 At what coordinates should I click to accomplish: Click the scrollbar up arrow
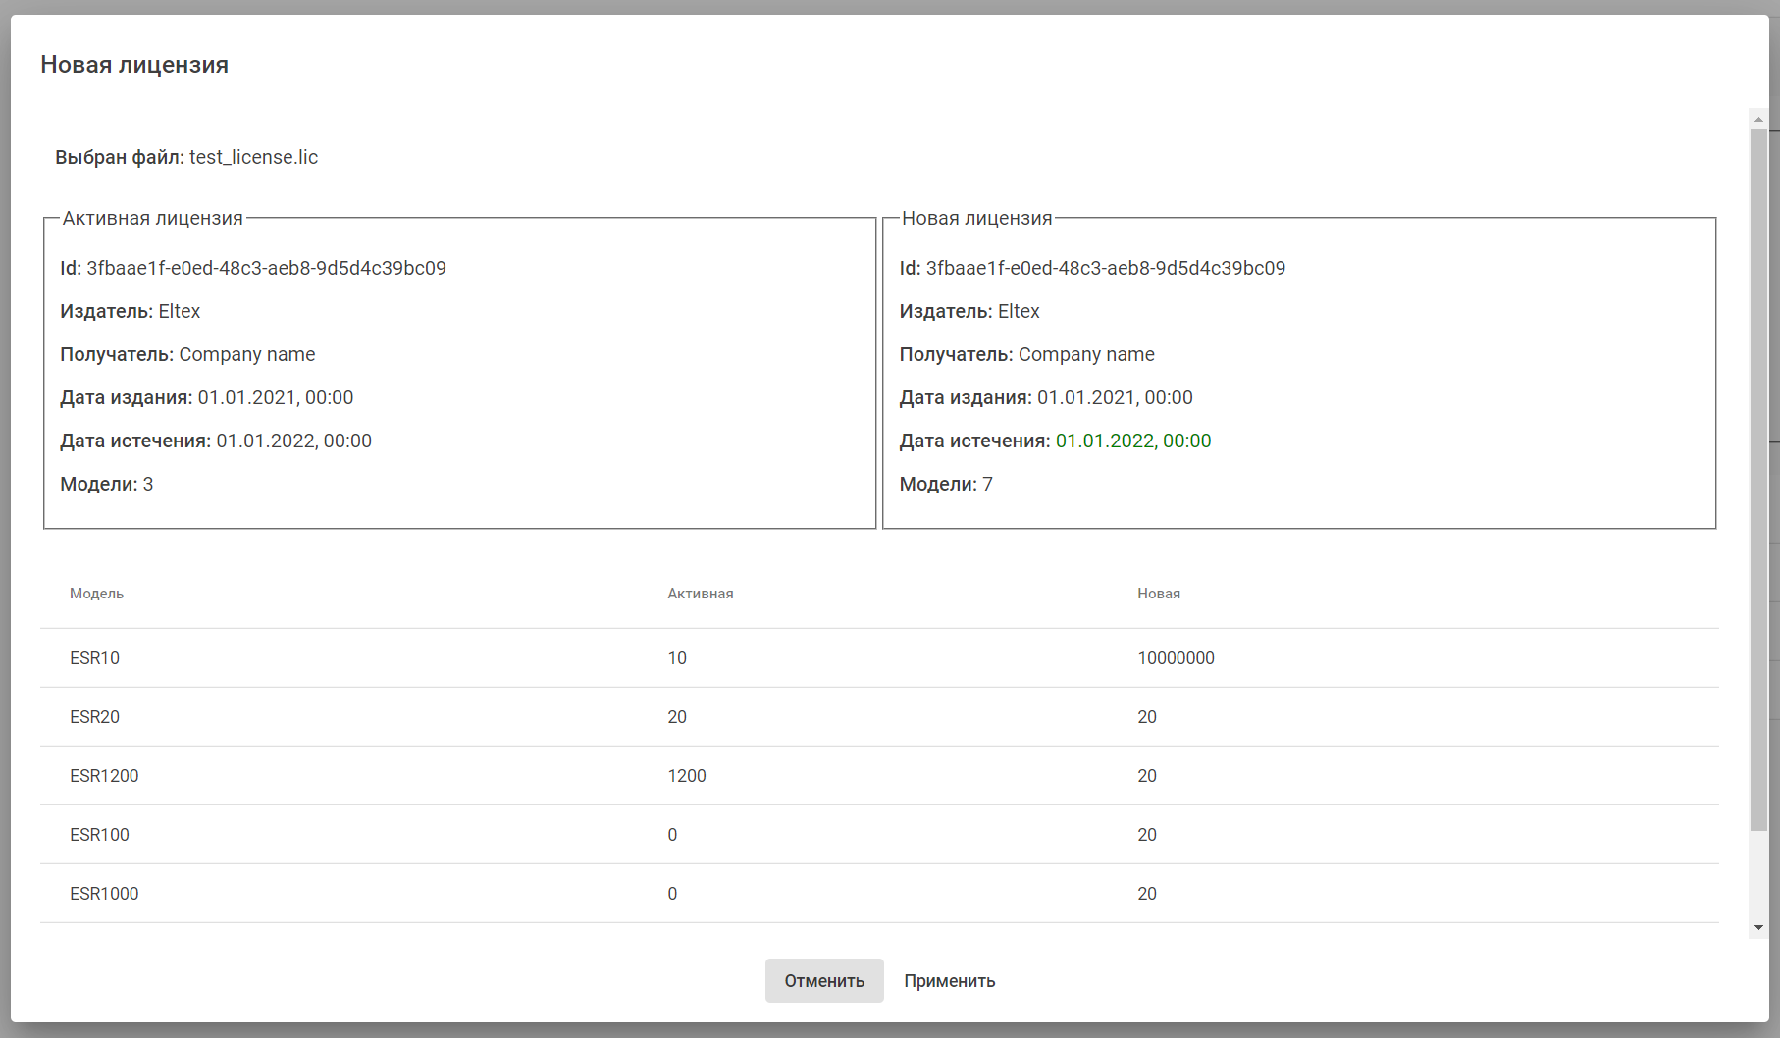[x=1758, y=119]
